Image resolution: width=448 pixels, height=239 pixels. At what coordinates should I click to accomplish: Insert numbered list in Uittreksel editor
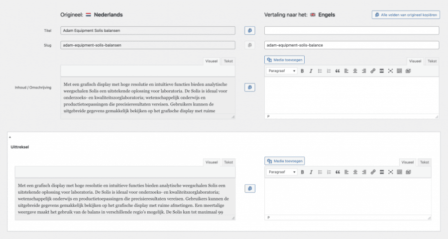pos(329,172)
